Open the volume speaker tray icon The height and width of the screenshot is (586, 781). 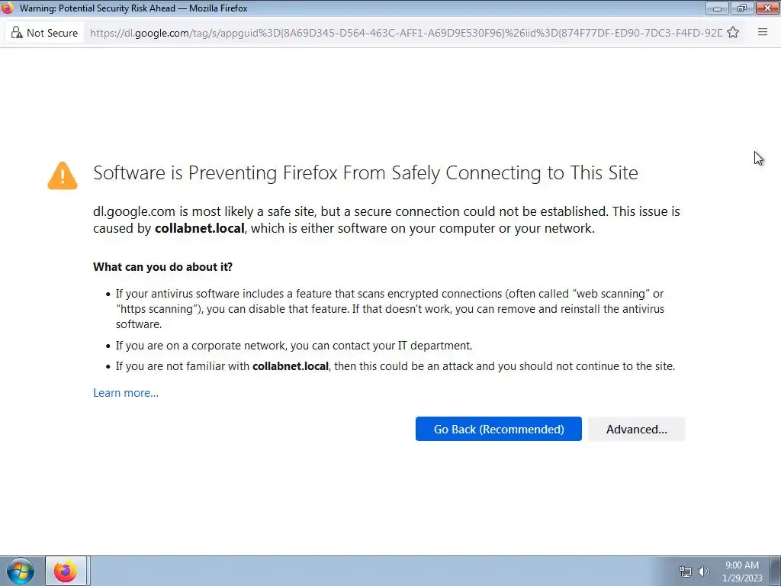[x=704, y=572]
